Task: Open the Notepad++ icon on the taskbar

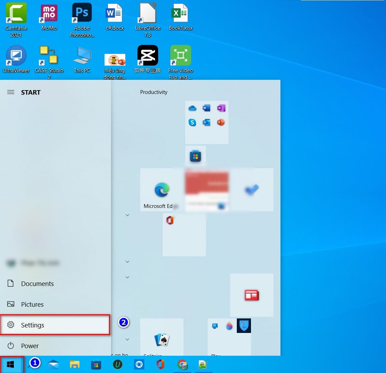Action: pos(203,364)
